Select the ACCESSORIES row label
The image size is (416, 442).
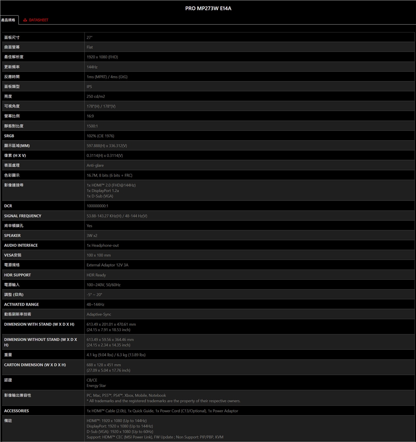click(16, 411)
